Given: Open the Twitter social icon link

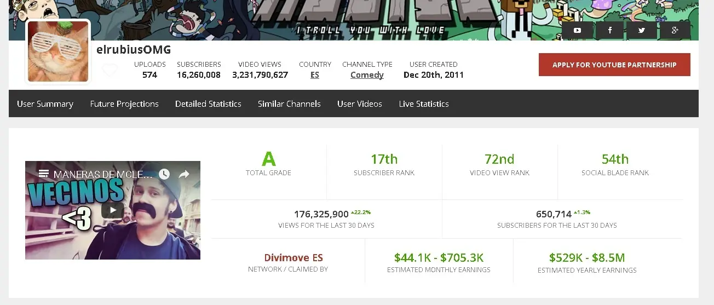Looking at the screenshot, I should pos(642,31).
